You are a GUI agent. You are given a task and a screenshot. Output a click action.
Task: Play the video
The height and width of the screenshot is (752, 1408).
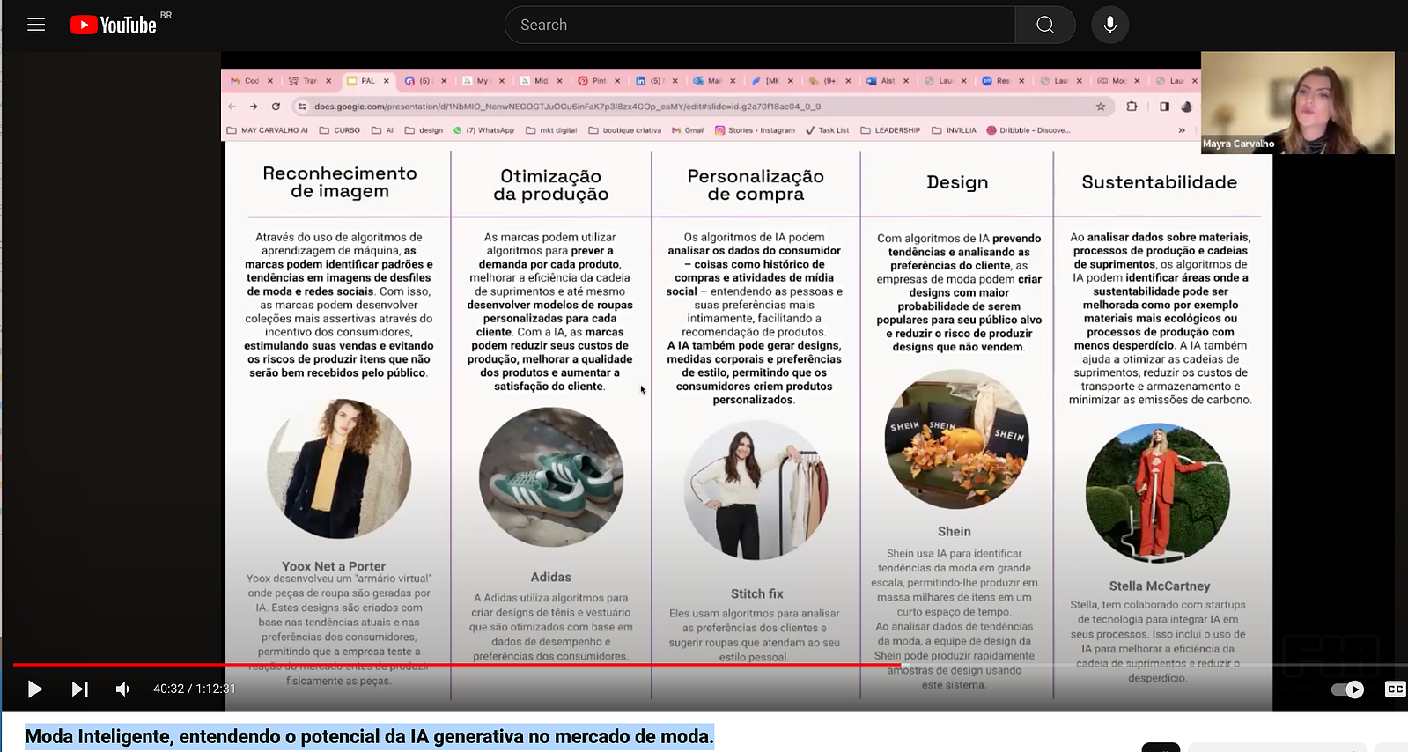click(35, 689)
